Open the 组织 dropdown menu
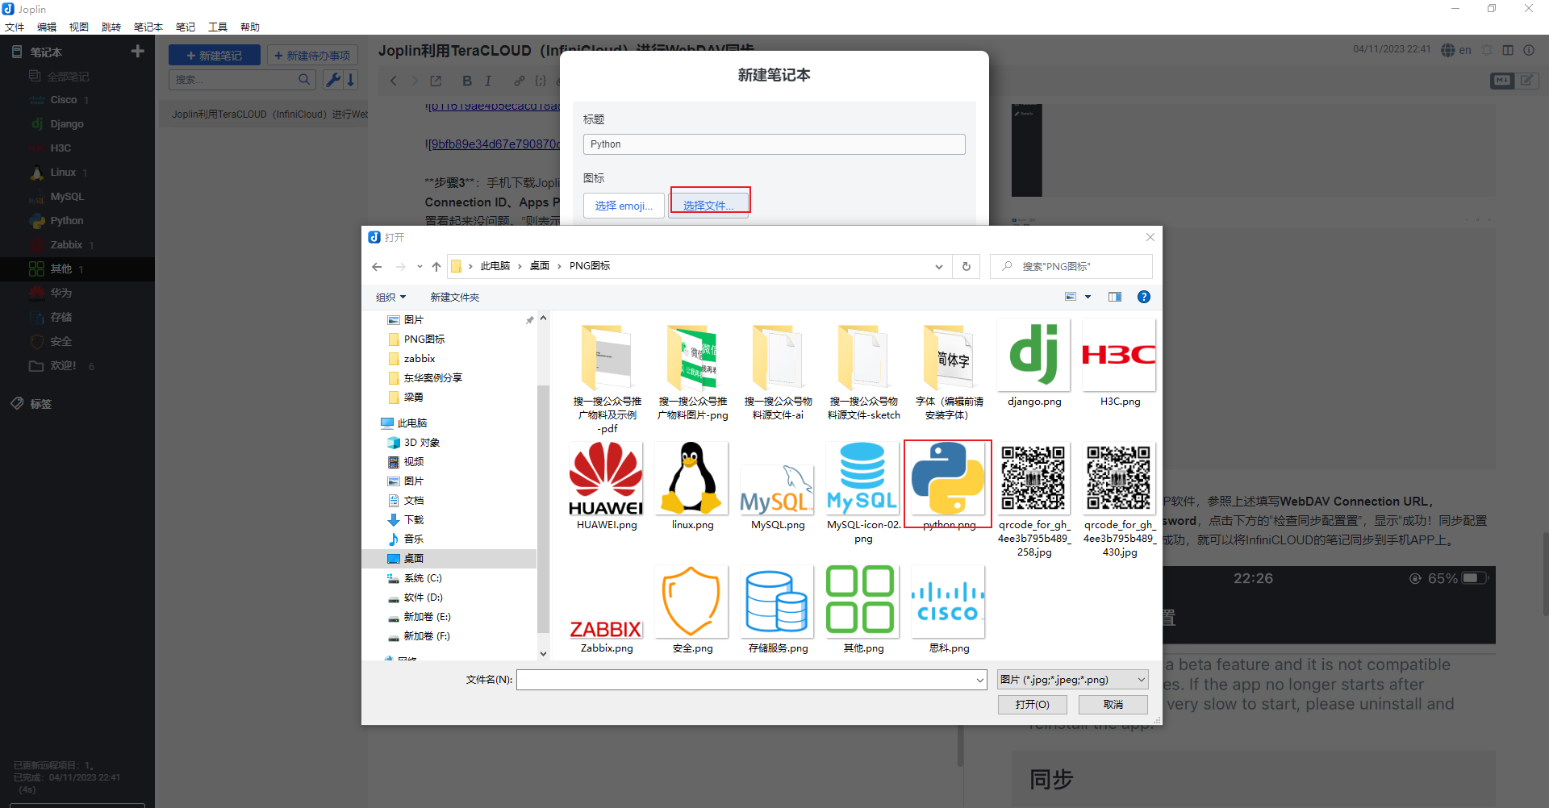Screen dimensions: 1549x808 point(390,297)
